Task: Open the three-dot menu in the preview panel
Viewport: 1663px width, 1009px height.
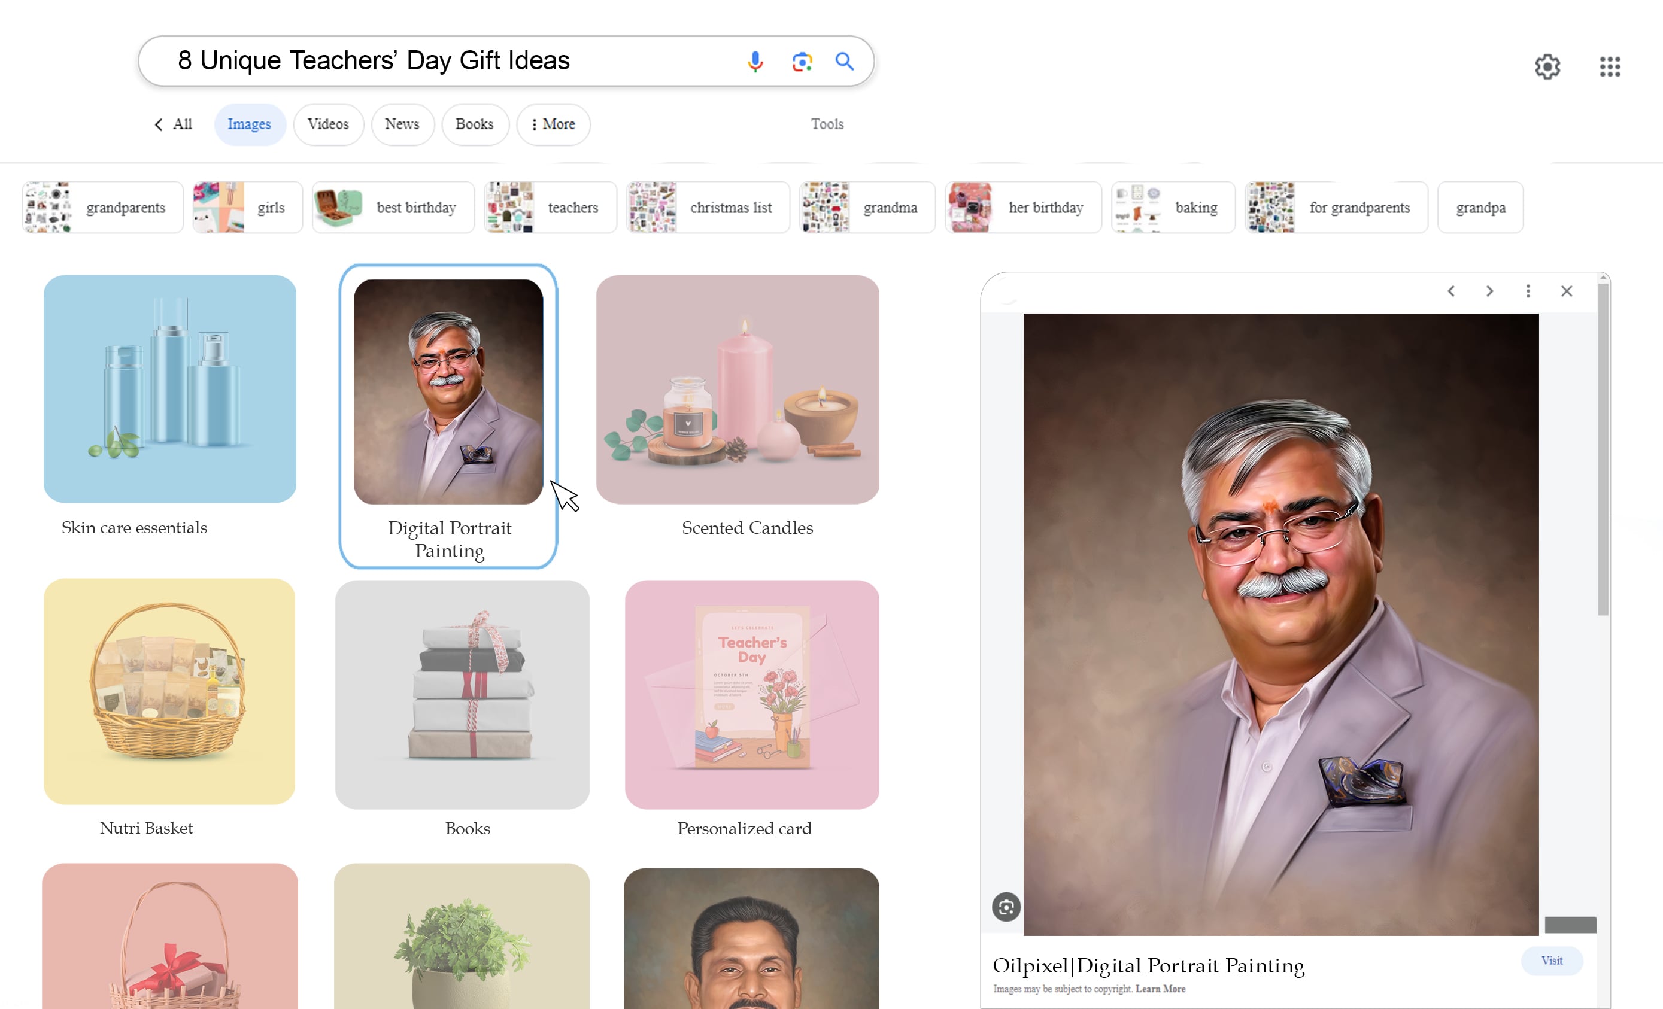Action: (1528, 291)
